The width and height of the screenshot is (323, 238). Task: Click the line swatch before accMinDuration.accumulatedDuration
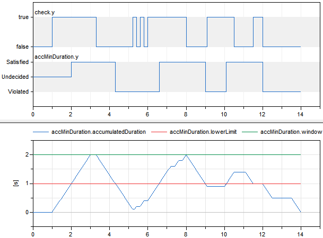pyautogui.click(x=40, y=132)
